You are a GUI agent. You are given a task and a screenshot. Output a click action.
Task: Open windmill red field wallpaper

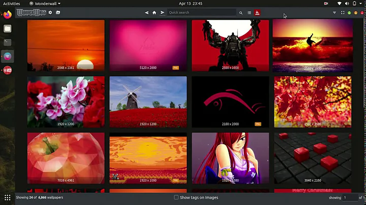148,102
